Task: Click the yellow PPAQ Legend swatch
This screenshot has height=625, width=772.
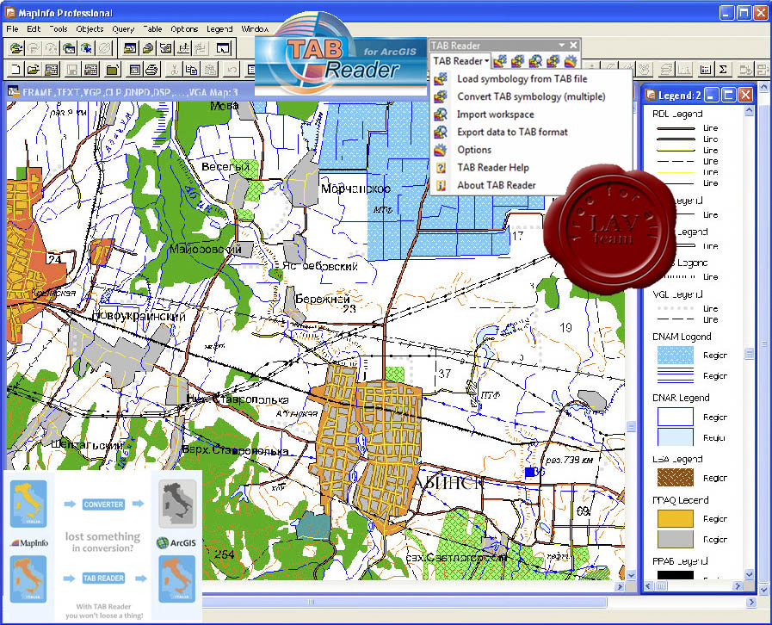Action: tap(676, 518)
